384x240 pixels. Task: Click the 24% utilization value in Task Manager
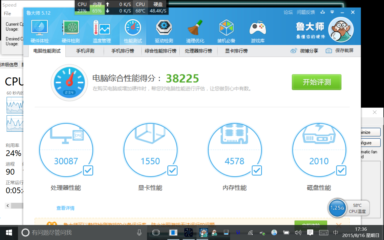[x=13, y=153]
